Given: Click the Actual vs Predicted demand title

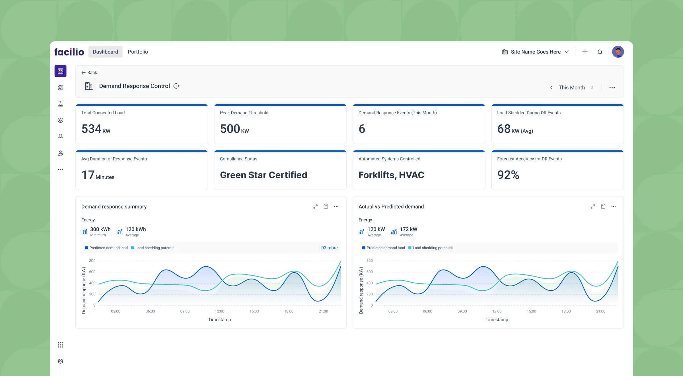Looking at the screenshot, I should pyautogui.click(x=391, y=207).
